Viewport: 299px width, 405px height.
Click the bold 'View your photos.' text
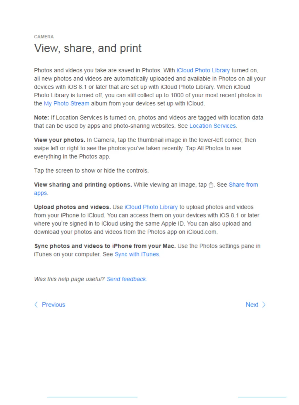tap(59, 140)
